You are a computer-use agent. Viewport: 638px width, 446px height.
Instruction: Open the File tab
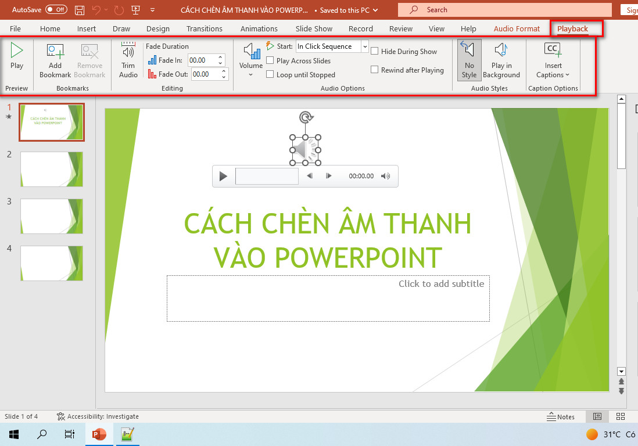(15, 28)
